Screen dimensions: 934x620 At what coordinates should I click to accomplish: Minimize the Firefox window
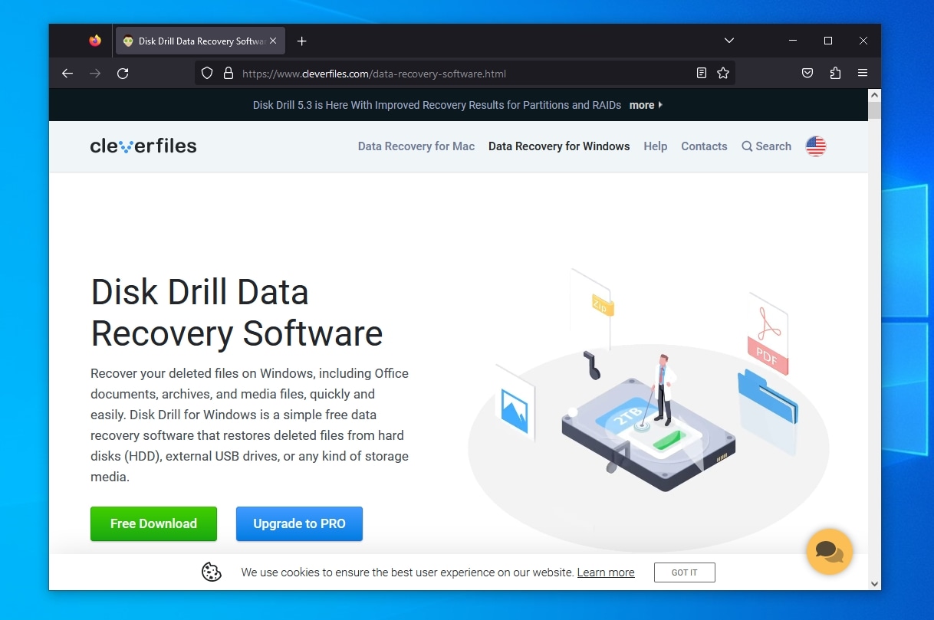tap(793, 41)
